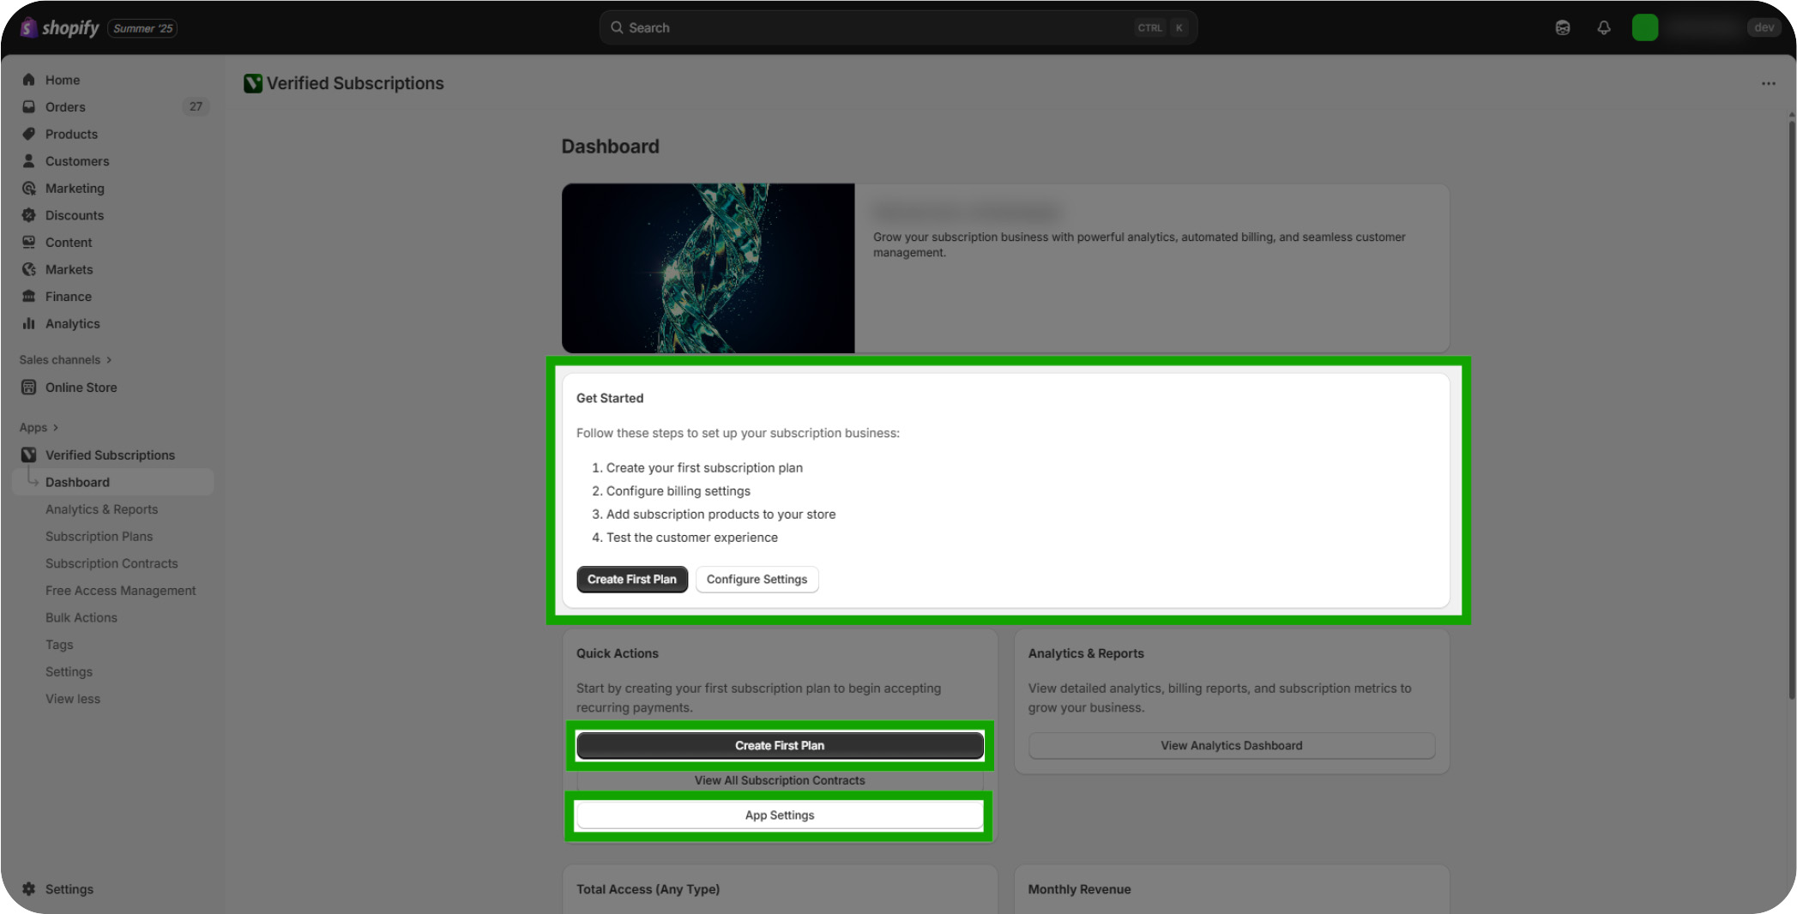Image resolution: width=1797 pixels, height=914 pixels.
Task: Click the Verified Subscriptions app icon in sidebar
Action: tap(28, 454)
